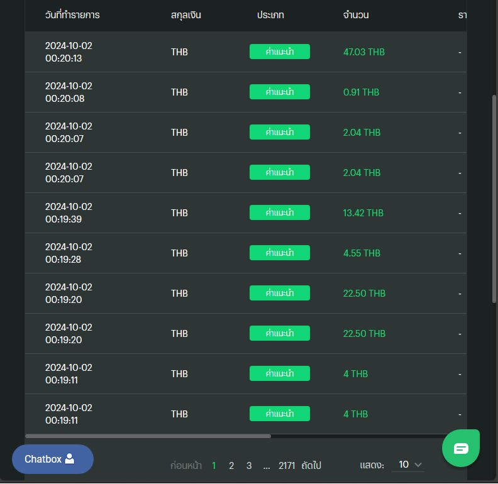Select current page 1 in pagination

[x=214, y=466]
